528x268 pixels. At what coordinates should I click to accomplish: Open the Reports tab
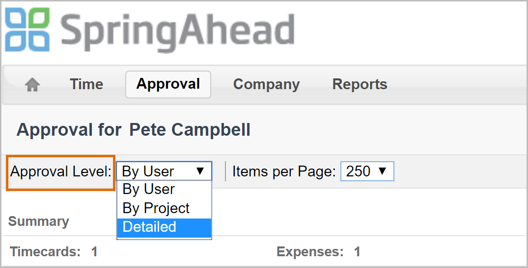tap(360, 84)
